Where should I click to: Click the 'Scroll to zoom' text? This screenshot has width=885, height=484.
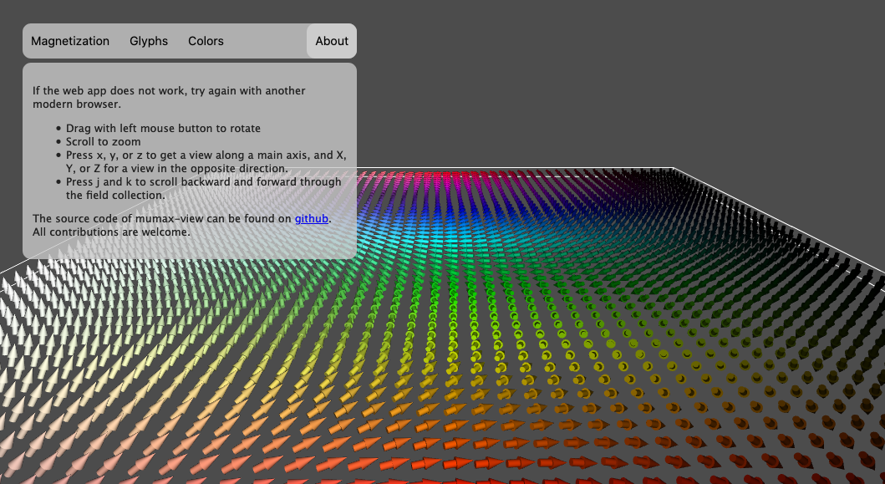[104, 142]
